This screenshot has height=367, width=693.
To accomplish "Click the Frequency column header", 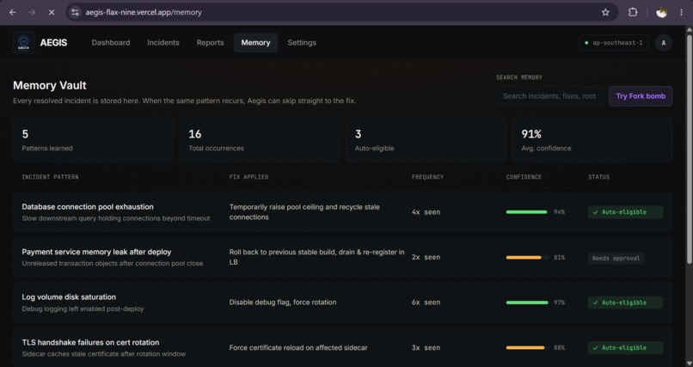I will click(x=427, y=177).
